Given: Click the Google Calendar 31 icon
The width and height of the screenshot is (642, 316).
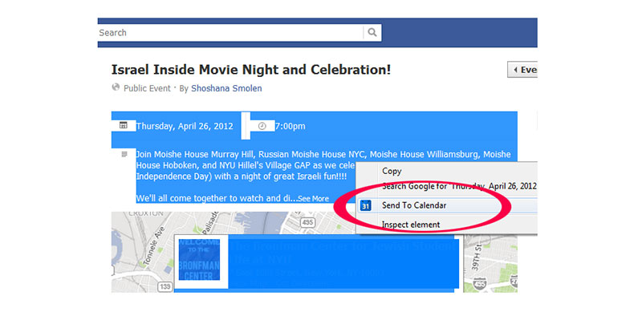Looking at the screenshot, I should (x=365, y=205).
